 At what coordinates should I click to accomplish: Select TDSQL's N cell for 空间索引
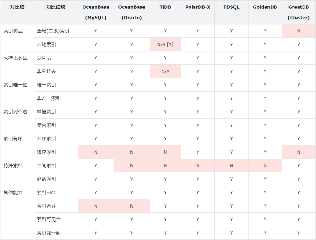click(x=231, y=166)
